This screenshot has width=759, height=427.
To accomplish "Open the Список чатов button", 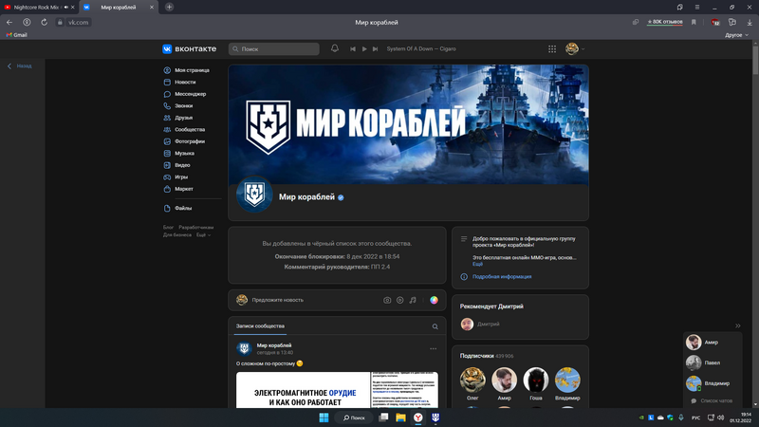I will [x=712, y=400].
